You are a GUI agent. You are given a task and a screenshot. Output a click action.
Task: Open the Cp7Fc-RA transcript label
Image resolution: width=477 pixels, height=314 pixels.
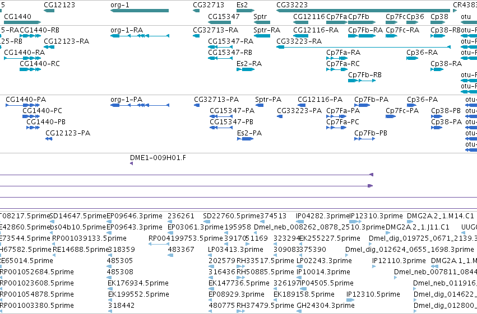(402, 30)
